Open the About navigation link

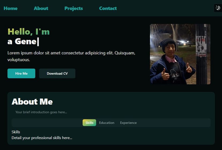coord(41,8)
